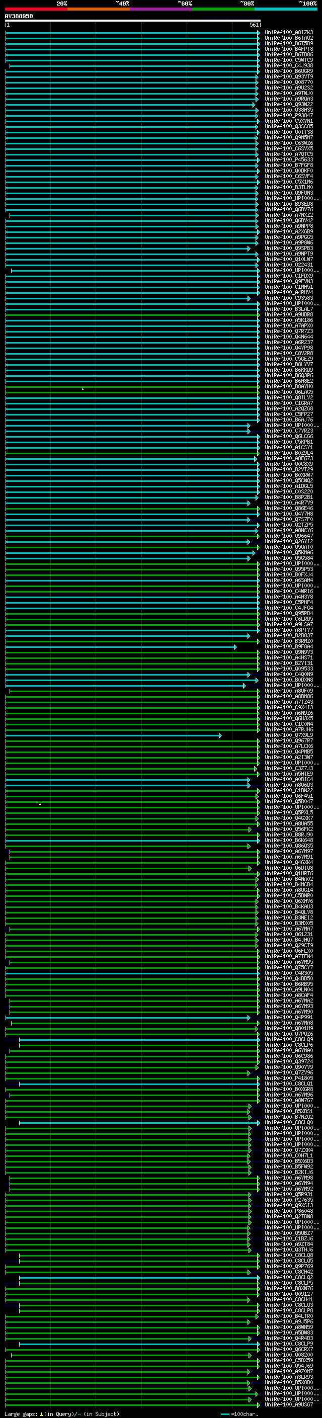Select the UniRef100_A2XGB9 label
The image size is (322, 1418).
(x=289, y=232)
